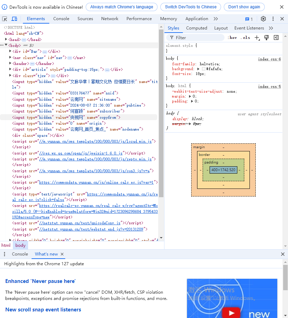Toggle the rendering emulations brush icon
The image size is (288, 318).
tap(266, 37)
